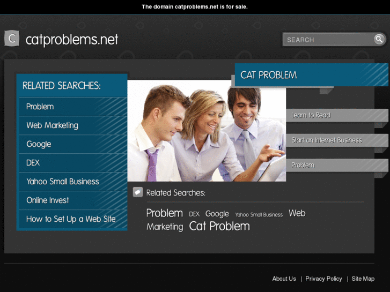Open the About Us footer link
Screen dimensions: 390x292
tap(284, 279)
